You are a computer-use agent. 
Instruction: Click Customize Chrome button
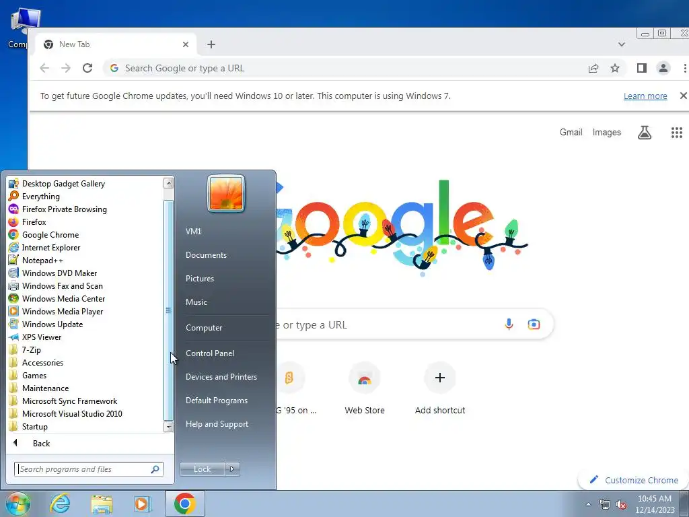click(634, 480)
